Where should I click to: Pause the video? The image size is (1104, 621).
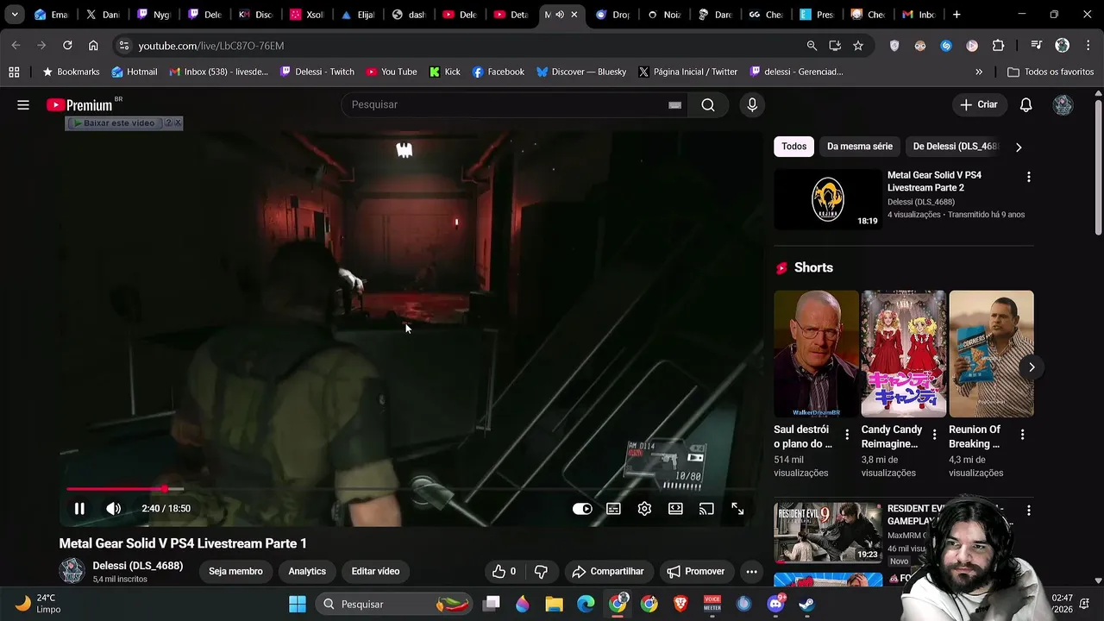[x=78, y=509]
